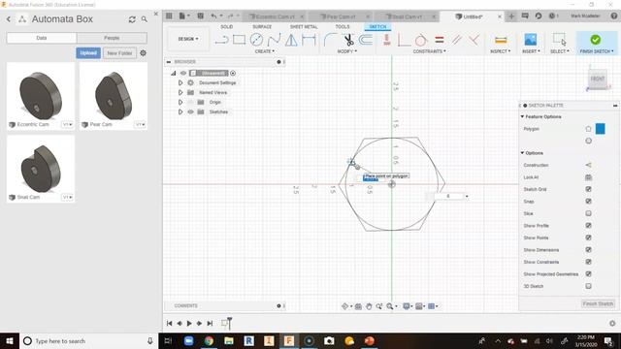Collapse the Feature Options section
This screenshot has width=621, height=349.
pyautogui.click(x=522, y=116)
